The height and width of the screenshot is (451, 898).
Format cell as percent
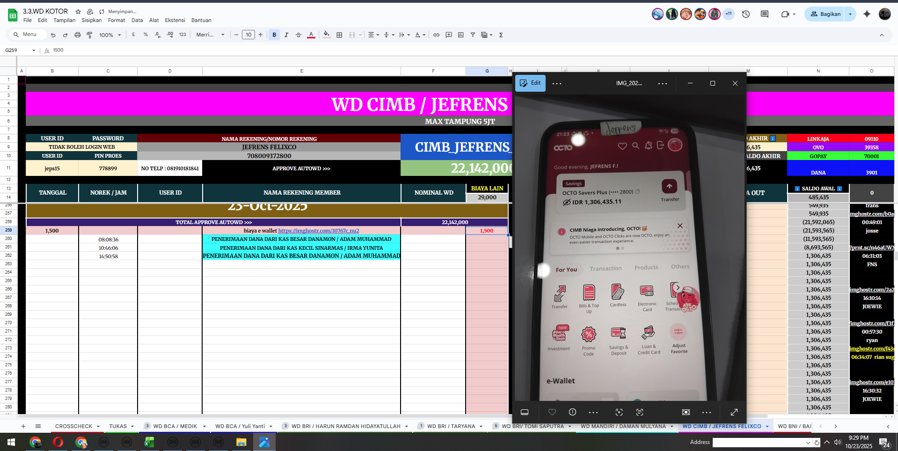click(x=146, y=35)
